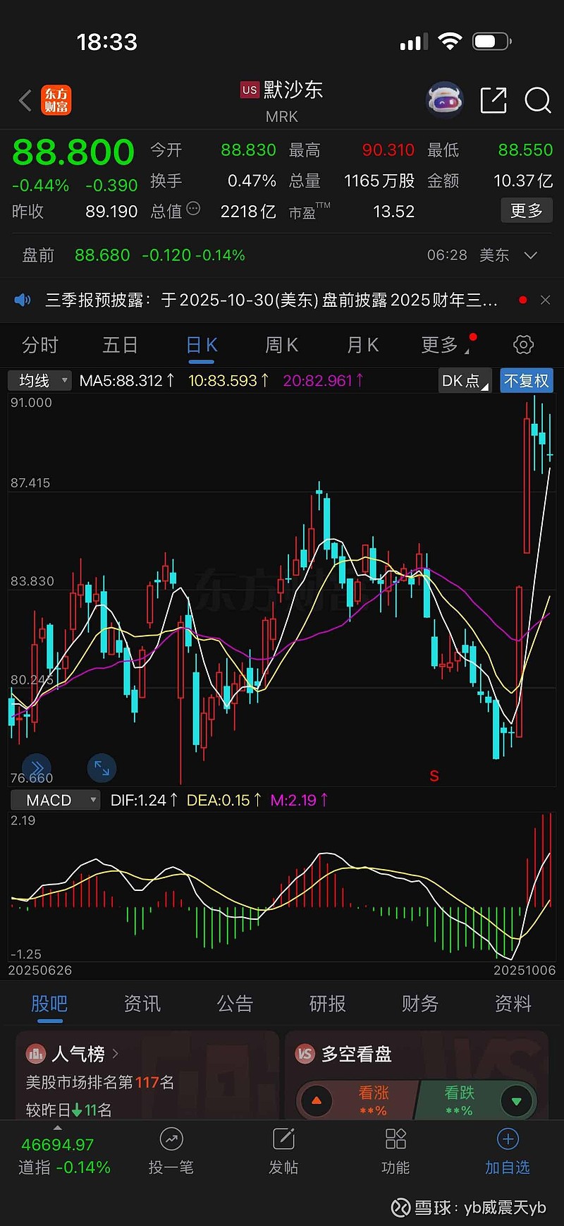
Task: Open the 人气榜 chevron arrow
Action: 115,1054
